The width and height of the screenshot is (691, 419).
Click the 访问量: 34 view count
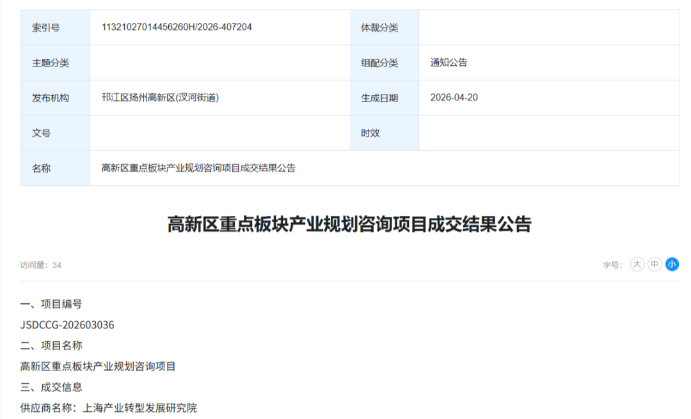click(x=40, y=265)
